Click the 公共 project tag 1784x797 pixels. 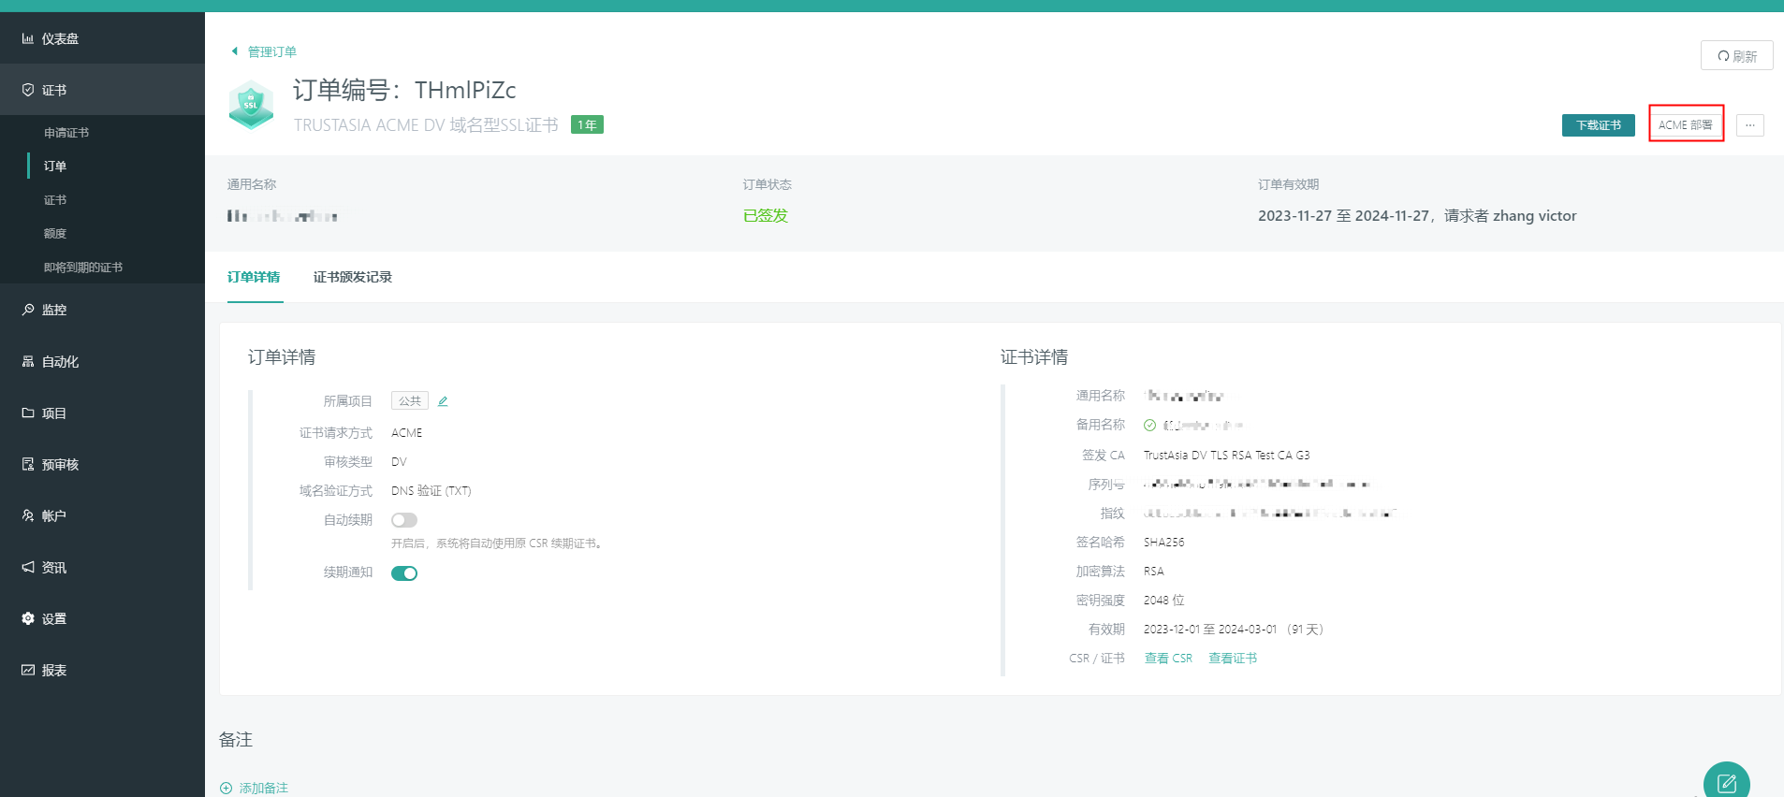tap(410, 401)
